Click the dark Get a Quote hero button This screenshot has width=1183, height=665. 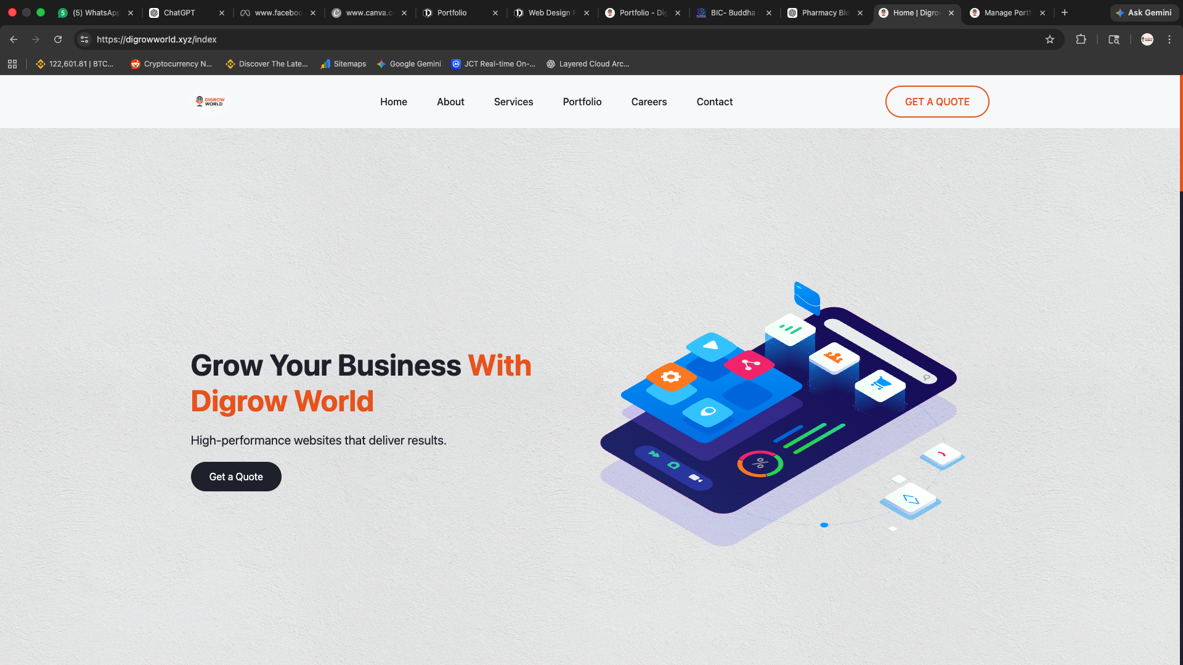236,477
